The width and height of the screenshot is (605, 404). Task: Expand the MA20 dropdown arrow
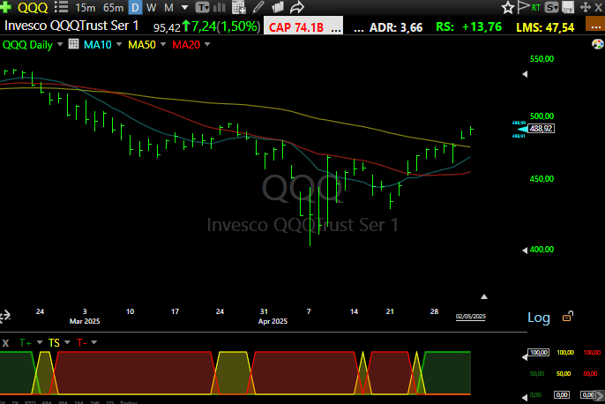coord(207,44)
